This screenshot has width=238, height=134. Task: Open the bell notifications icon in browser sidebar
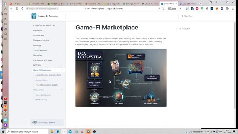pyautogui.click(x=6, y=9)
